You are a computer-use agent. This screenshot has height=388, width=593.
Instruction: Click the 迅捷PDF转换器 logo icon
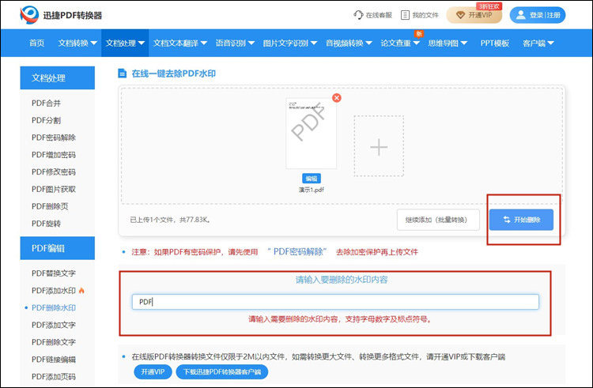29,15
